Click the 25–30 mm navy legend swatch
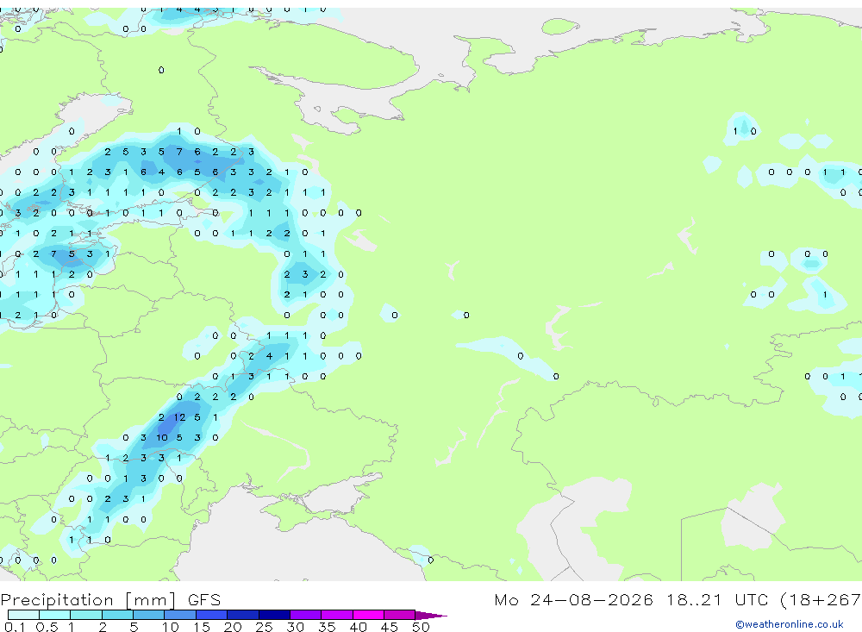 click(274, 615)
